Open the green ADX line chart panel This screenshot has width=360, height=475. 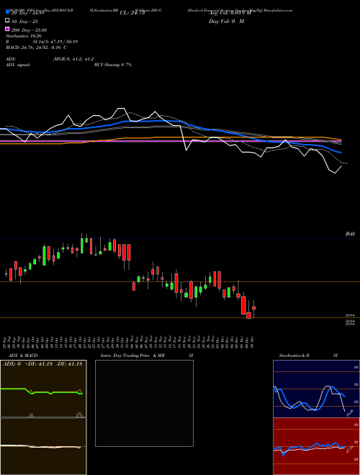click(43, 389)
